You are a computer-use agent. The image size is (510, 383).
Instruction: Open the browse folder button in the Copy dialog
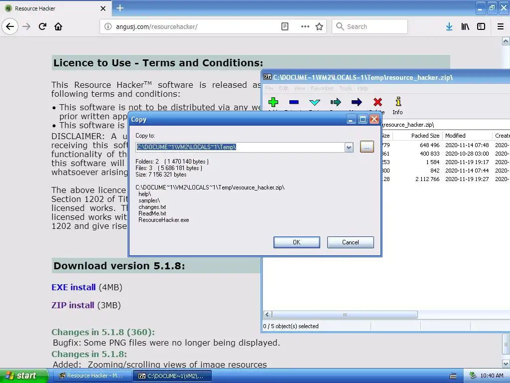click(367, 147)
